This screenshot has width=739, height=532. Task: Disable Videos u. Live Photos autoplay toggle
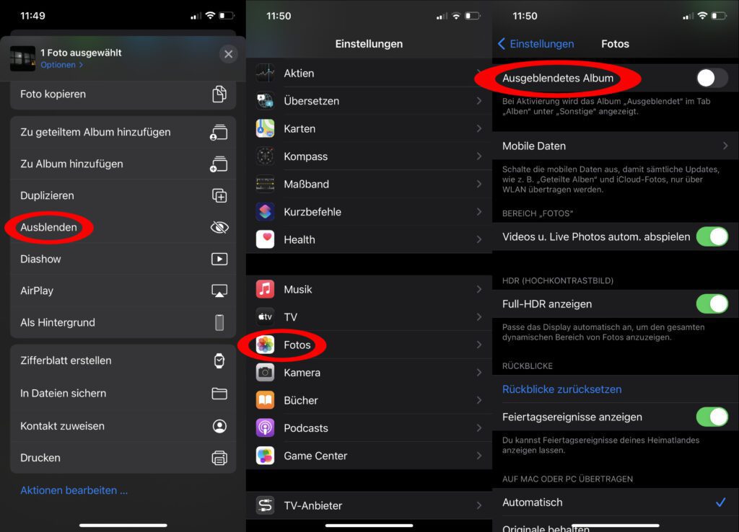(712, 236)
